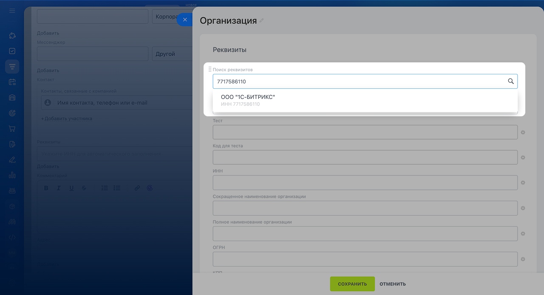Viewport: 544px width, 295px height.
Task: Open the target goal icon in sidebar
Action: (x=12, y=113)
